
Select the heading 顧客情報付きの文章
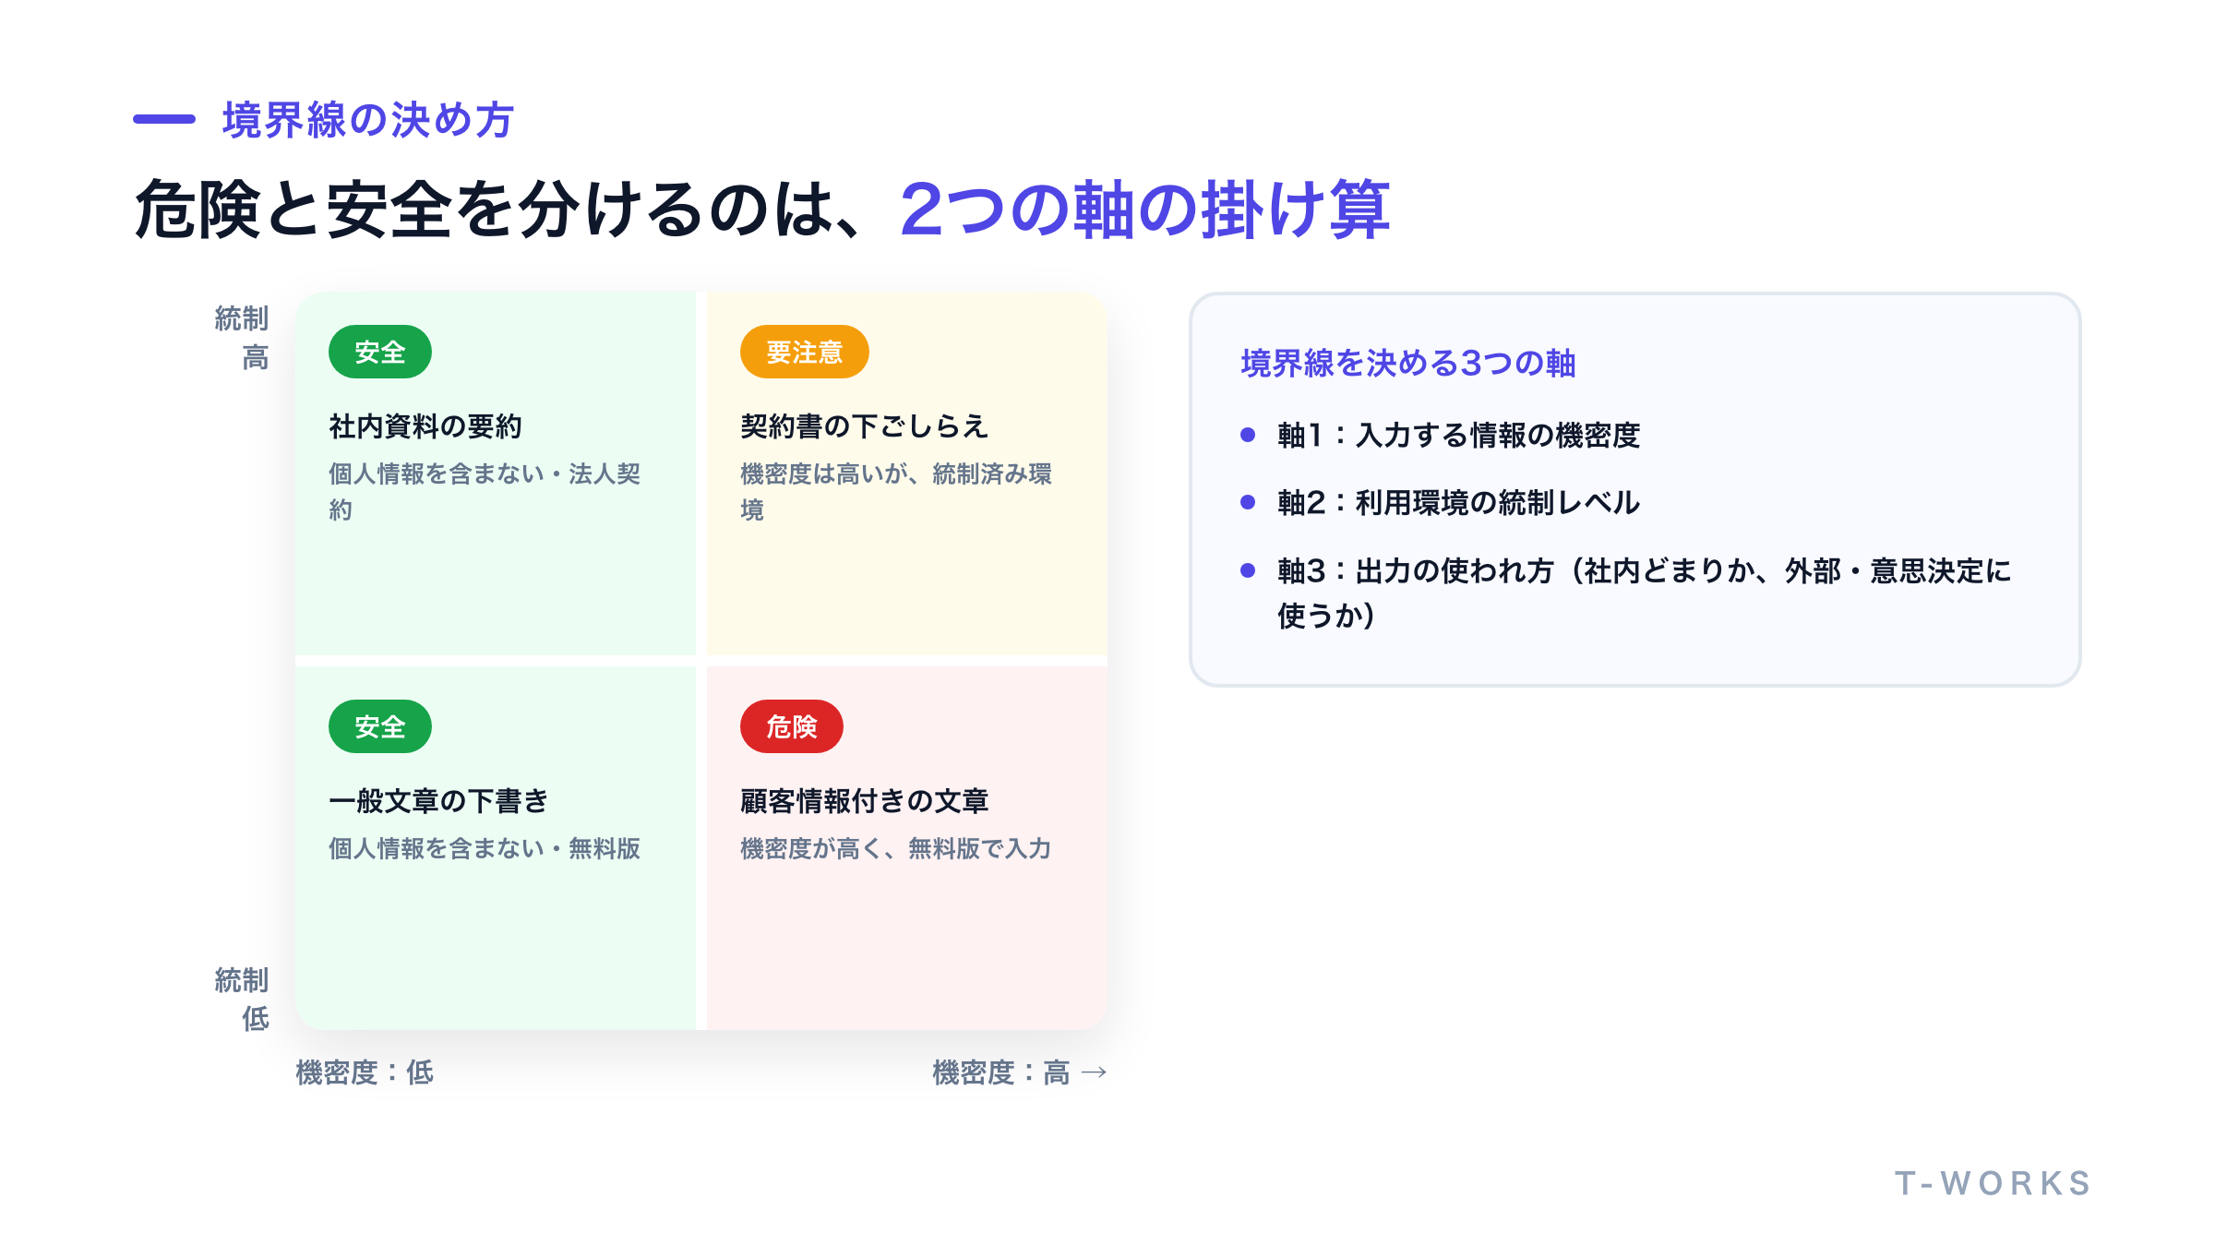point(865,801)
